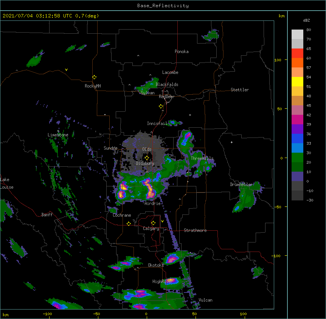Click the white asterisk marker east of Innisfail

pos(190,115)
